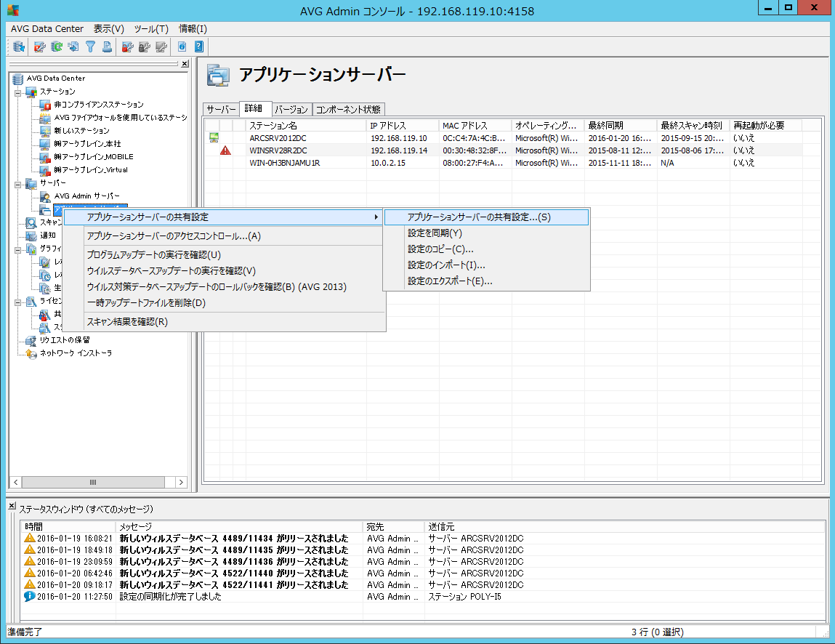Choose 設定を同期(Y) in submenu

point(486,233)
